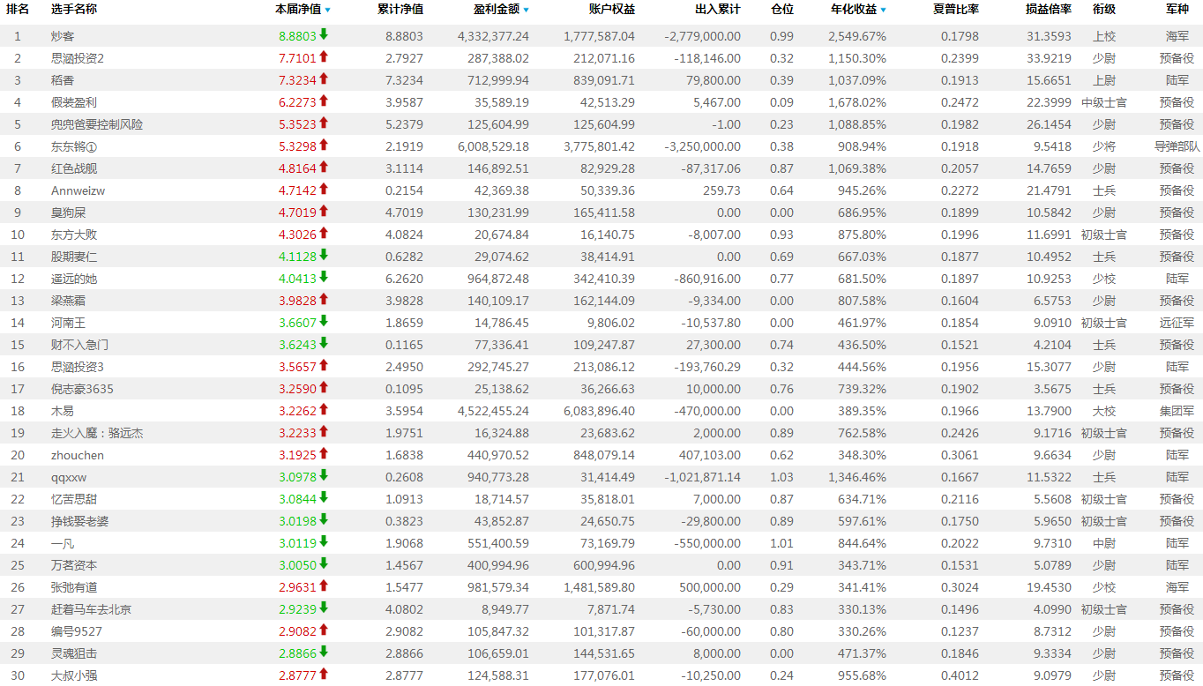This screenshot has width=1203, height=686.
Task: Click the down arrow in 赶着马车去北京 row
Action: [324, 608]
